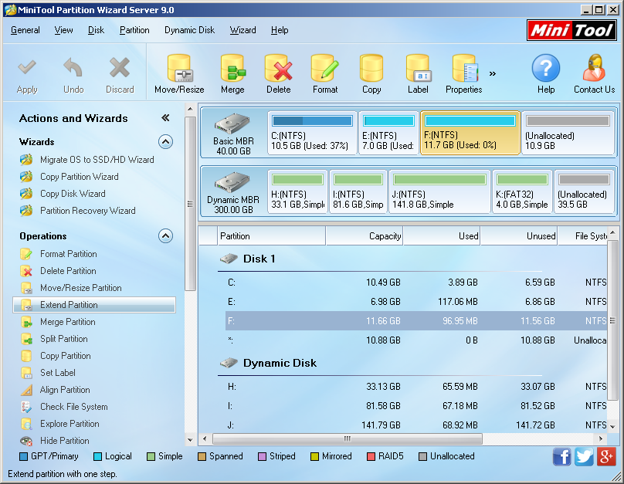This screenshot has height=484, width=624.
Task: Open the Help question mark icon
Action: point(546,74)
